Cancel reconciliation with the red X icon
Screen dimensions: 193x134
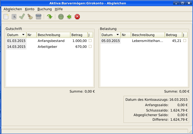[77, 17]
